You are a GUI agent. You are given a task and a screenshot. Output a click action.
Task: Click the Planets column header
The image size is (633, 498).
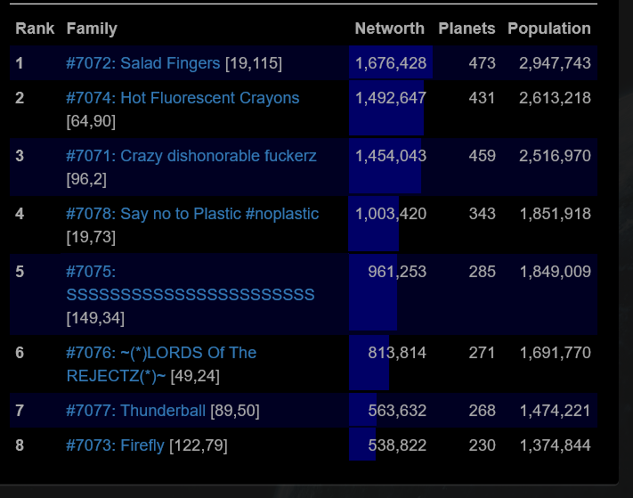(467, 29)
